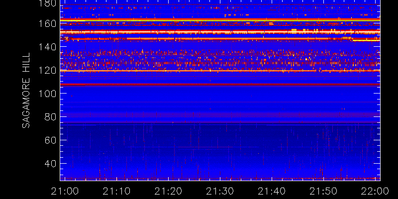The width and height of the screenshot is (398, 199).
Task: Click the 60 frequency axis label
Action: [x=50, y=140]
